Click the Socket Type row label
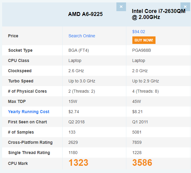191x173 pixels. 20,50
